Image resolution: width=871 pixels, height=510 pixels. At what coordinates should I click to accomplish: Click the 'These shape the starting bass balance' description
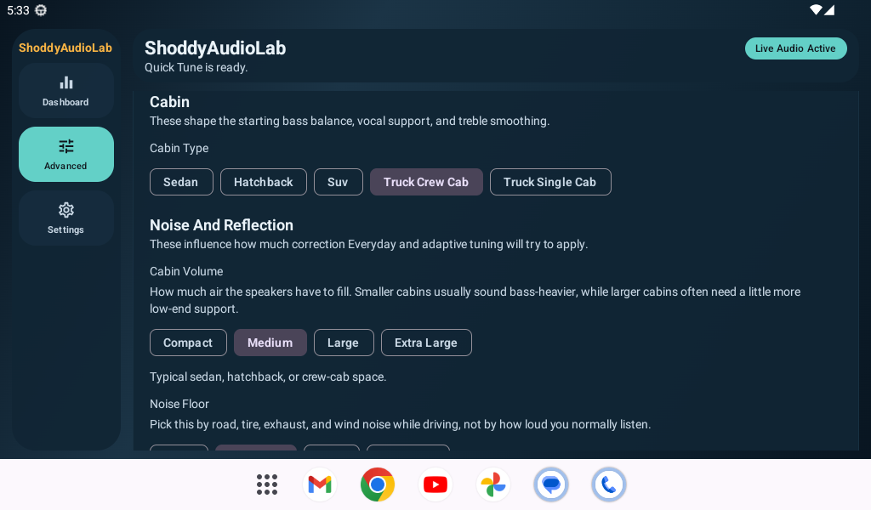(x=350, y=121)
